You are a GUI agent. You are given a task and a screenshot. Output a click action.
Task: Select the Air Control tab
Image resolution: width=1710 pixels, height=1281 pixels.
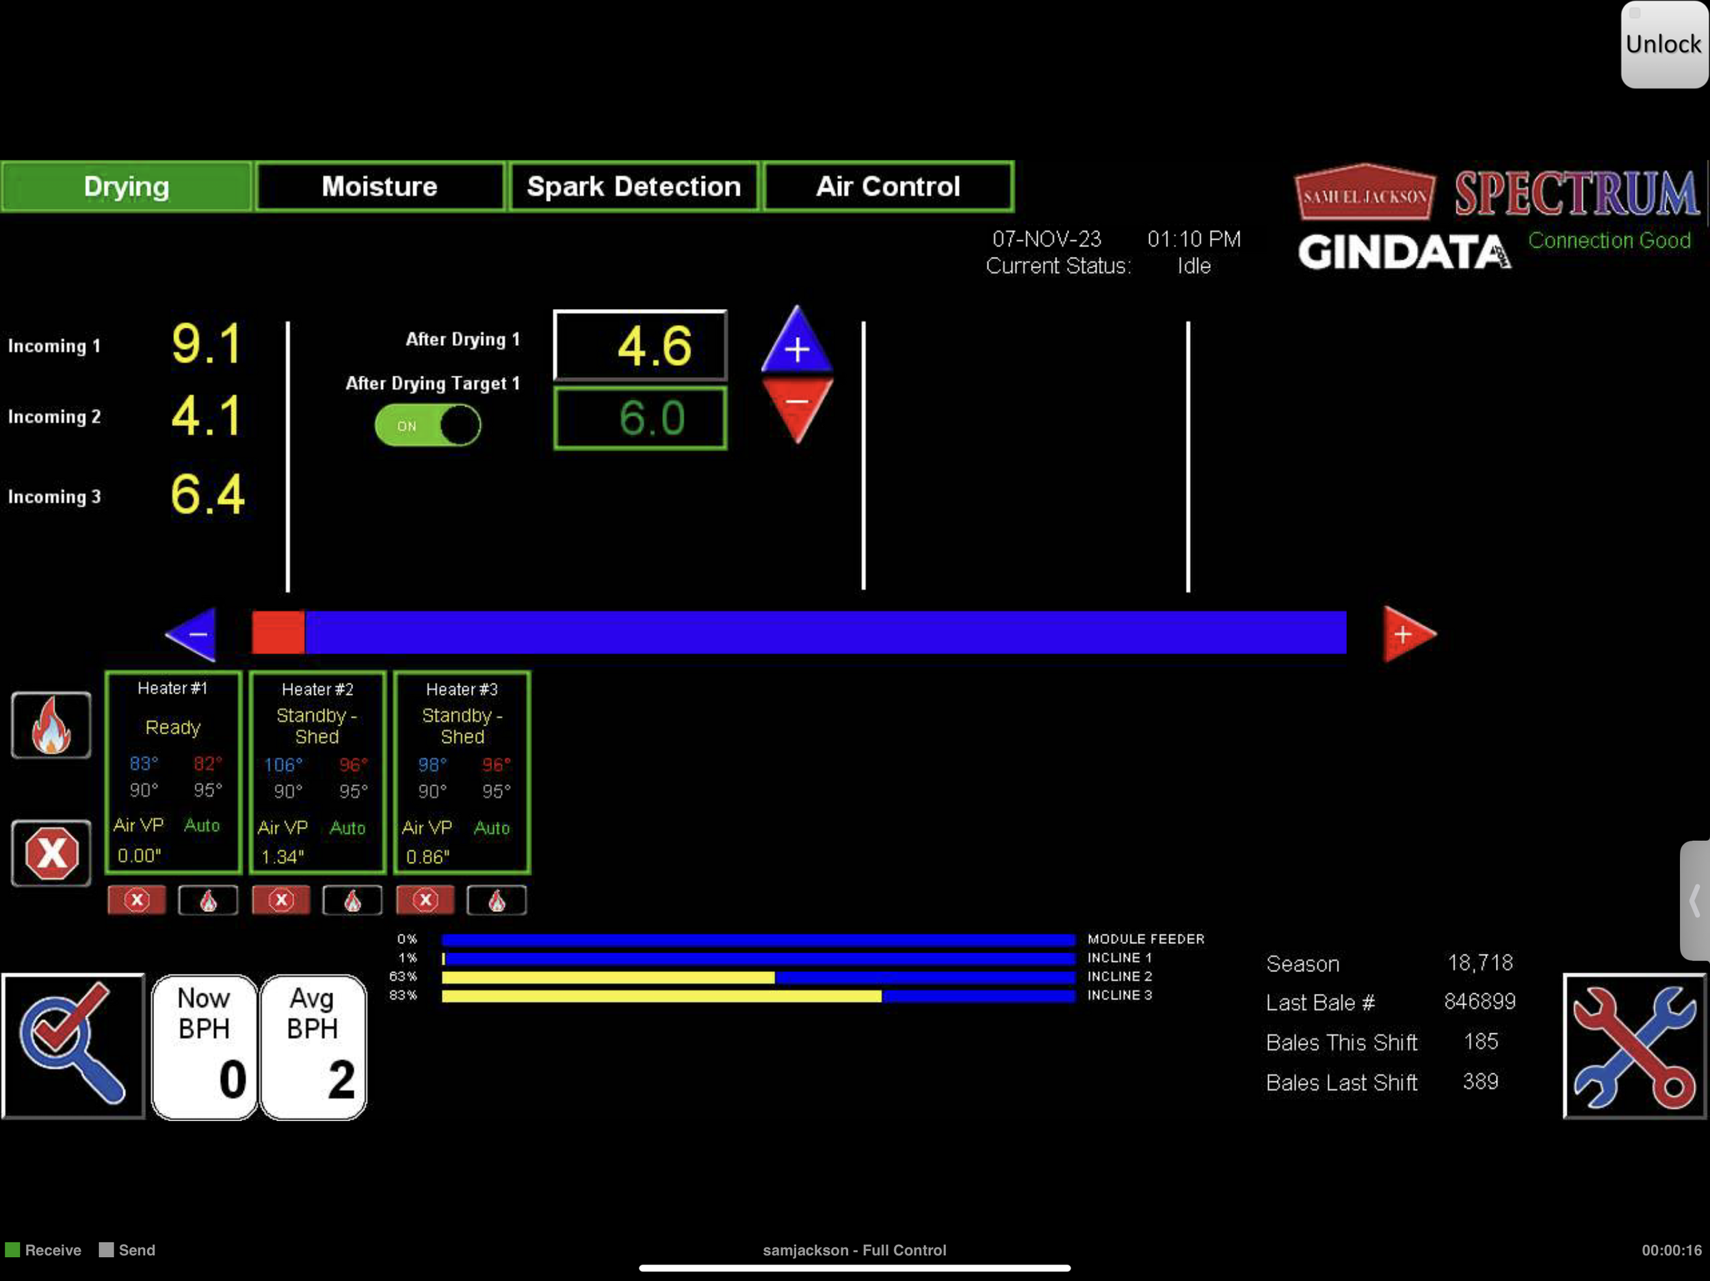pos(887,186)
